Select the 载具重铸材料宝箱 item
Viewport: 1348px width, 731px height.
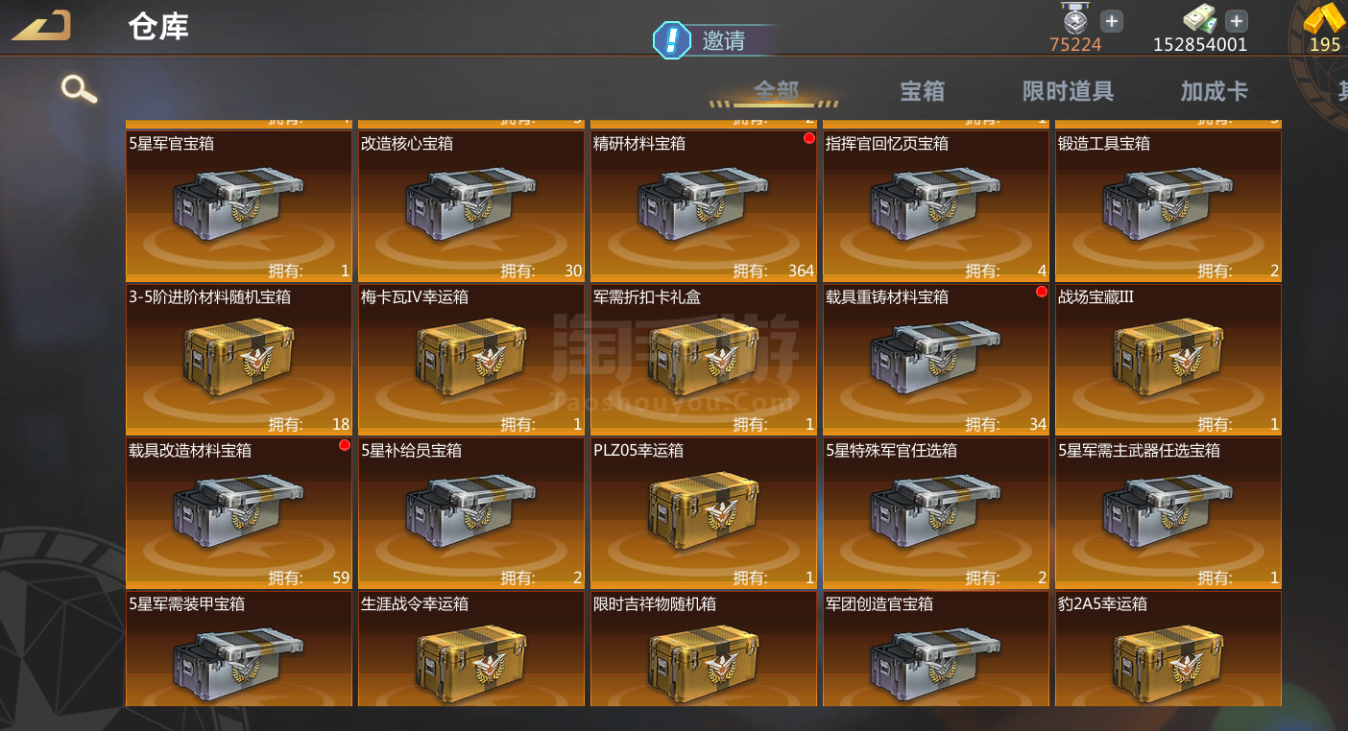(936, 360)
